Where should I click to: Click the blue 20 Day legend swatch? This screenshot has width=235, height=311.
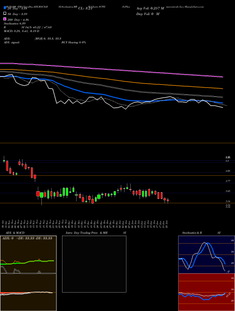click(x=5, y=8)
